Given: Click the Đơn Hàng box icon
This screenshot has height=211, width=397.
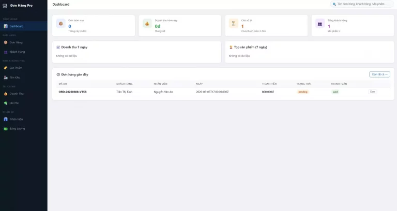Looking at the screenshot, I should pos(6,42).
